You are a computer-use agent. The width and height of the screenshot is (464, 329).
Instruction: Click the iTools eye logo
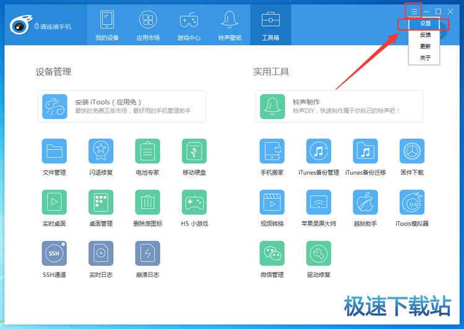pyautogui.click(x=20, y=25)
